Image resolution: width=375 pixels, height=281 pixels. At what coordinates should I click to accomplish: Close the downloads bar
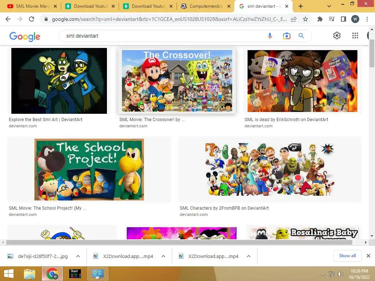point(368,256)
